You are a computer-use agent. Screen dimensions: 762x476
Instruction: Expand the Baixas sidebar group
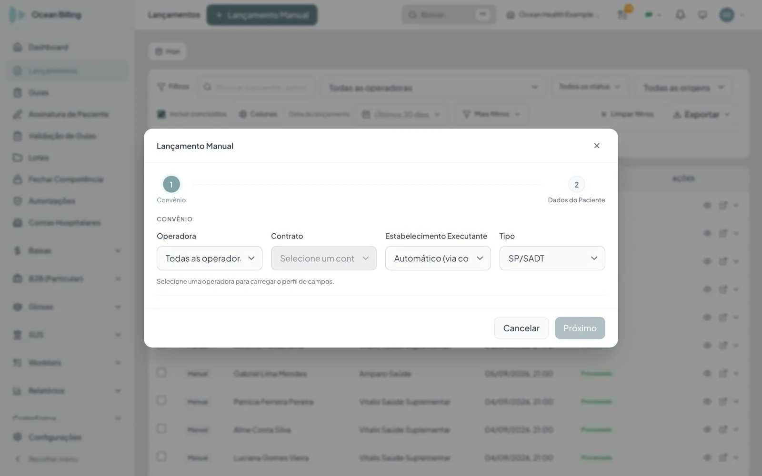(x=118, y=250)
